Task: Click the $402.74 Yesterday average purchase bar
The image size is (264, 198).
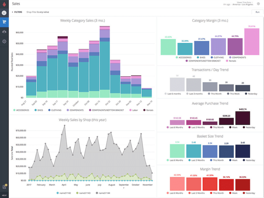Action: 243,118
